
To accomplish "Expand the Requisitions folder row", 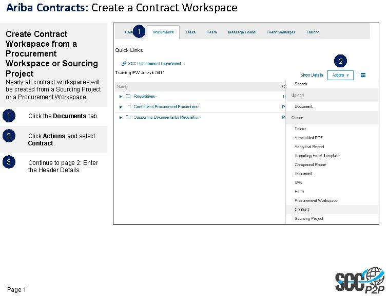I will coord(121,97).
